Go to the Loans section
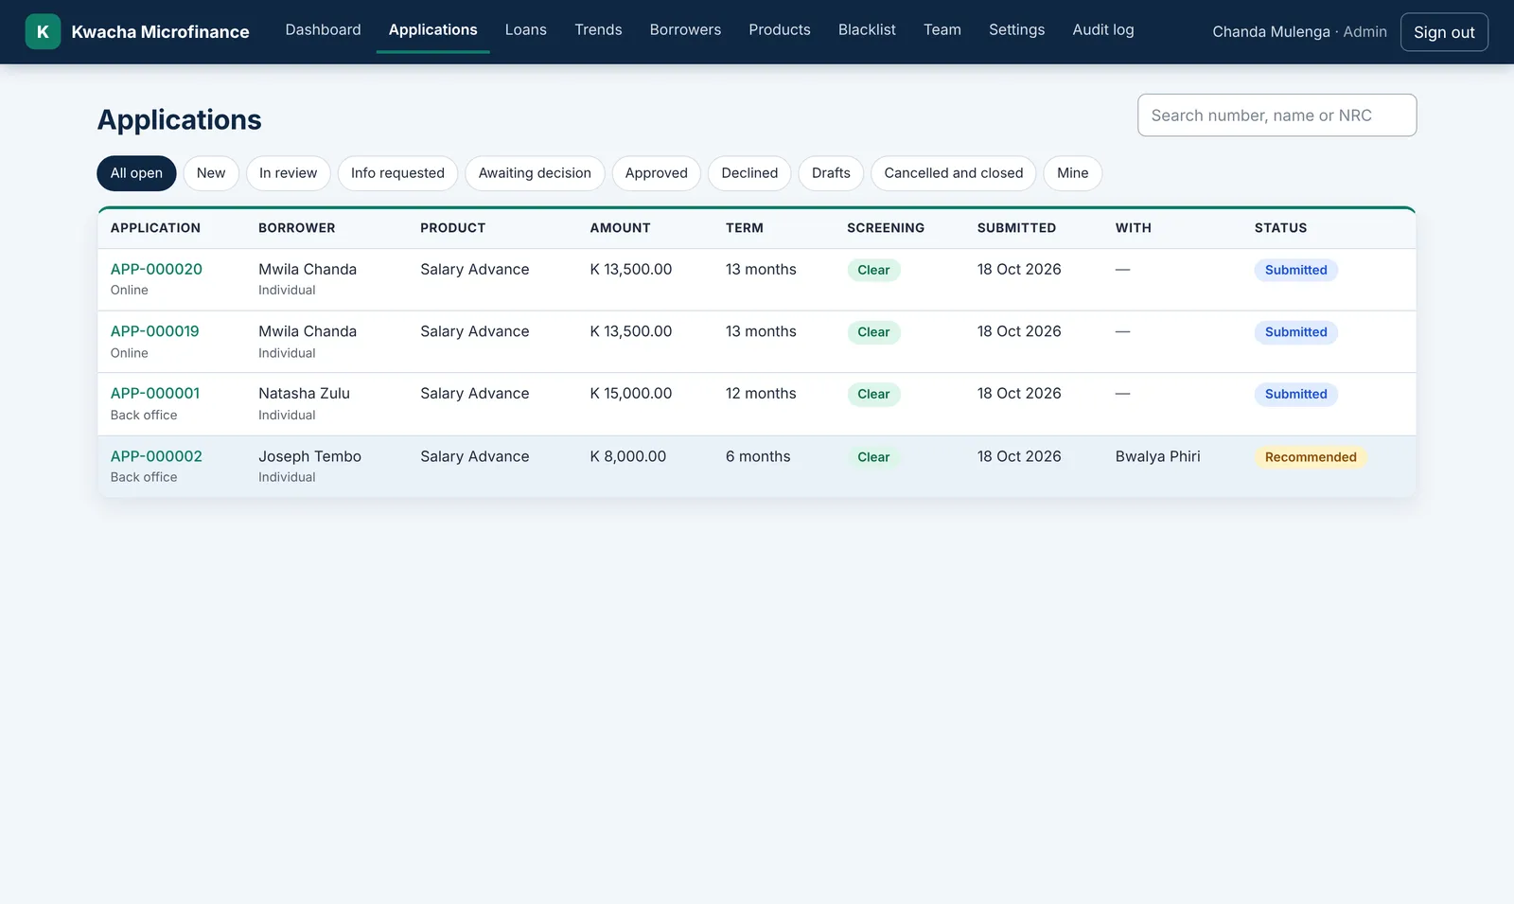 coord(525,30)
